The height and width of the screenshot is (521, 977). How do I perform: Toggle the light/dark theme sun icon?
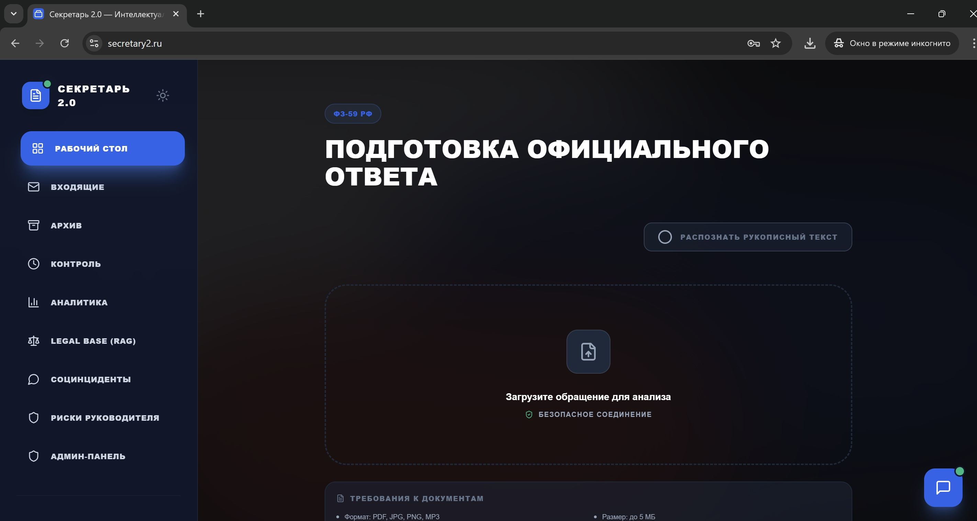[x=163, y=95]
